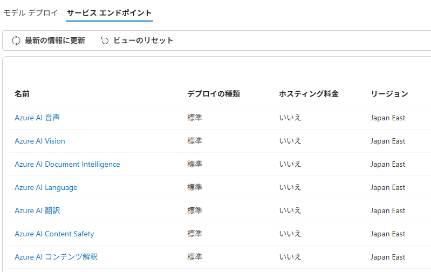Screen dimensions: 431x272
Task: Select the Japan East cell in Vision row
Action: (387, 141)
